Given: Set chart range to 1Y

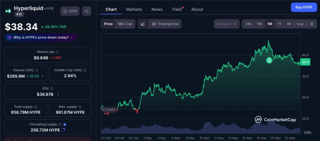Looking at the screenshot, I should [x=279, y=24].
